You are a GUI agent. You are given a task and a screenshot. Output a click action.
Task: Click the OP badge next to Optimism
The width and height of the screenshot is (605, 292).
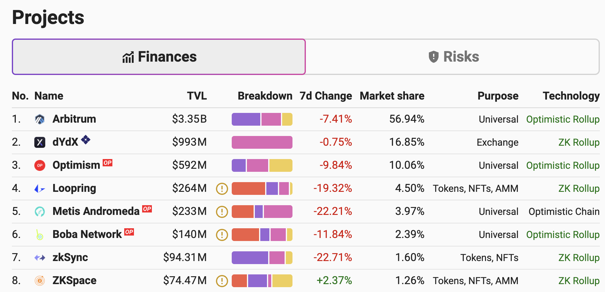[x=108, y=163]
